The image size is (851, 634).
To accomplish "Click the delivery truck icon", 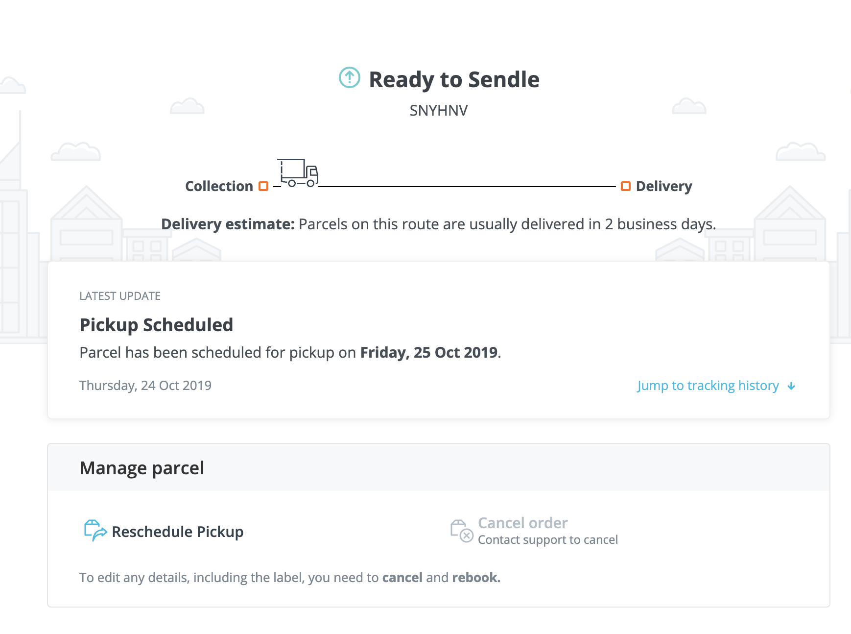I will click(298, 172).
